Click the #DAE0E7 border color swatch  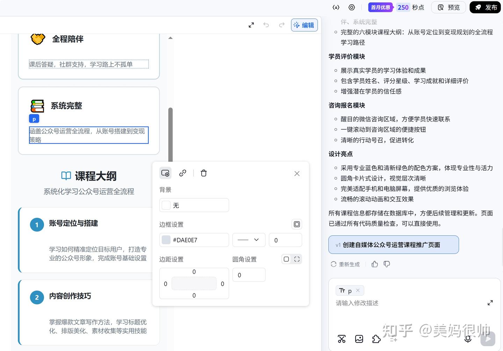point(166,240)
